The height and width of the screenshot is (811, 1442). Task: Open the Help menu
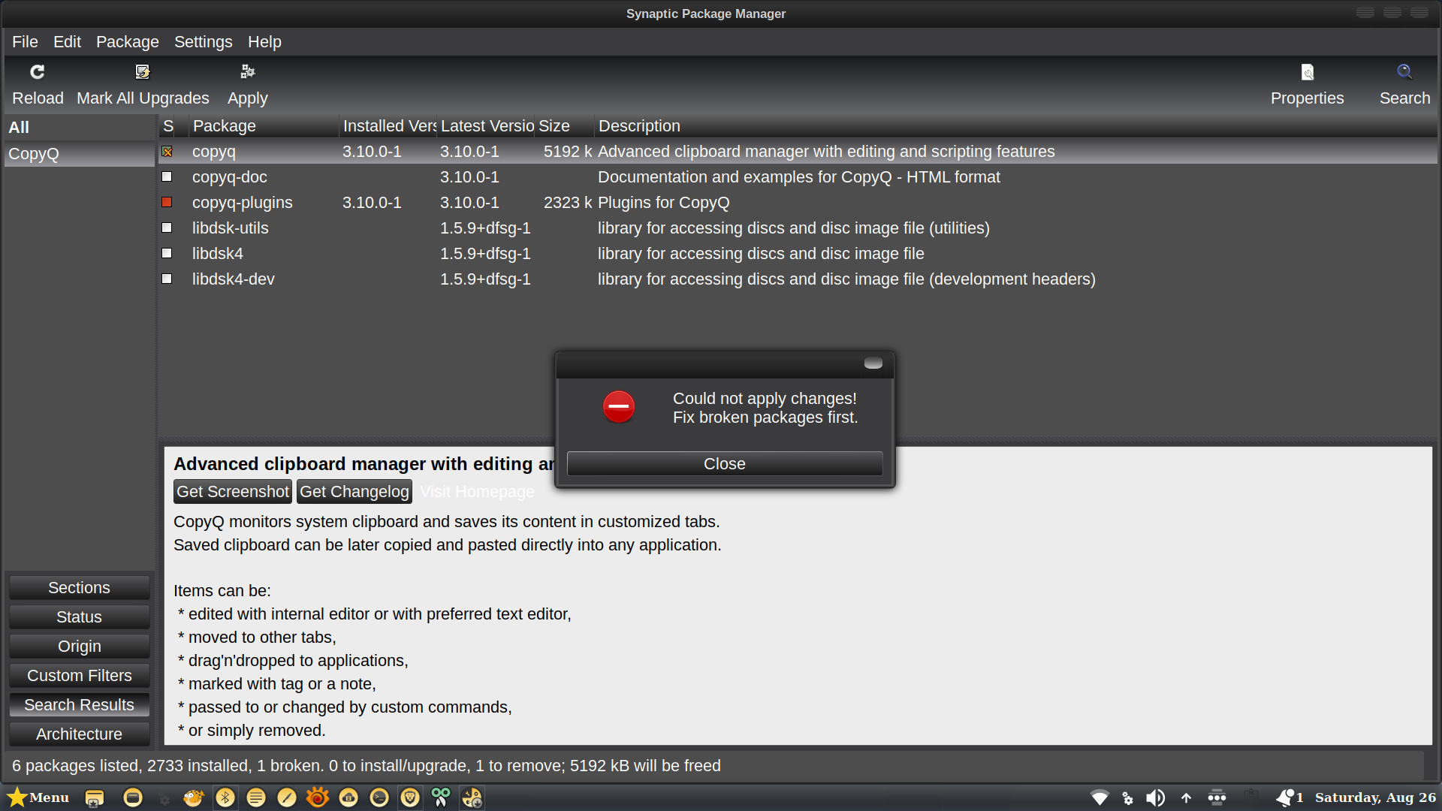[x=264, y=42]
